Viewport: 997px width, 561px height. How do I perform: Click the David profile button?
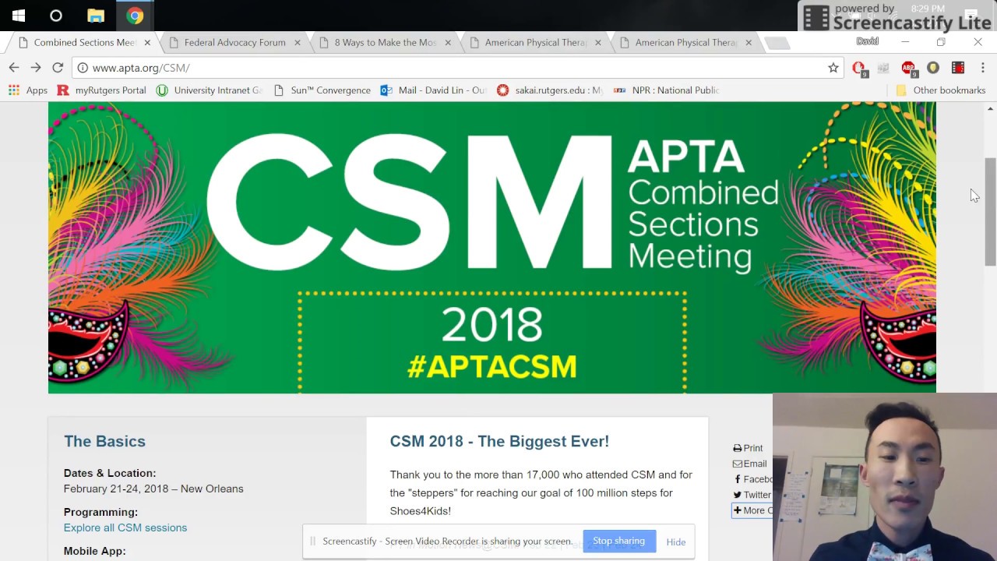867,41
